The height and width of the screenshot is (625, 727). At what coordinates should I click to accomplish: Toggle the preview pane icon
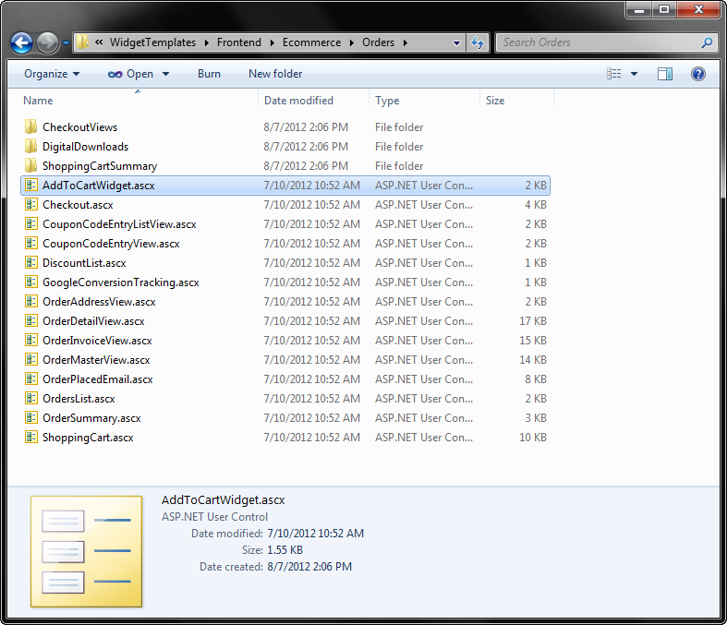click(x=665, y=74)
